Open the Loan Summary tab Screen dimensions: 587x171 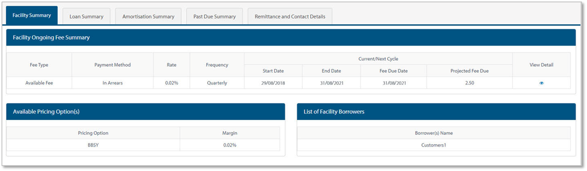click(x=86, y=17)
